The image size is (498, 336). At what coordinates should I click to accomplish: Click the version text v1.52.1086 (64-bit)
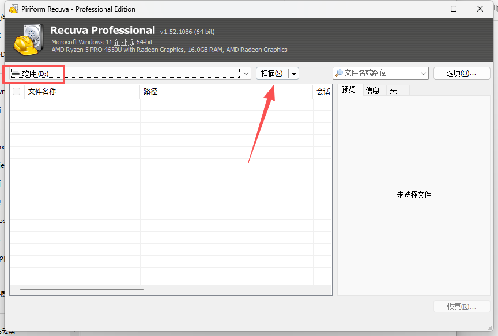187,32
